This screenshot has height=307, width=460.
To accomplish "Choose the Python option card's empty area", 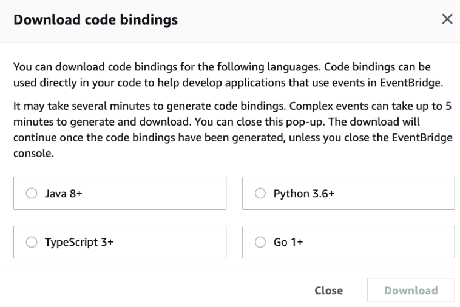I will pos(394,193).
